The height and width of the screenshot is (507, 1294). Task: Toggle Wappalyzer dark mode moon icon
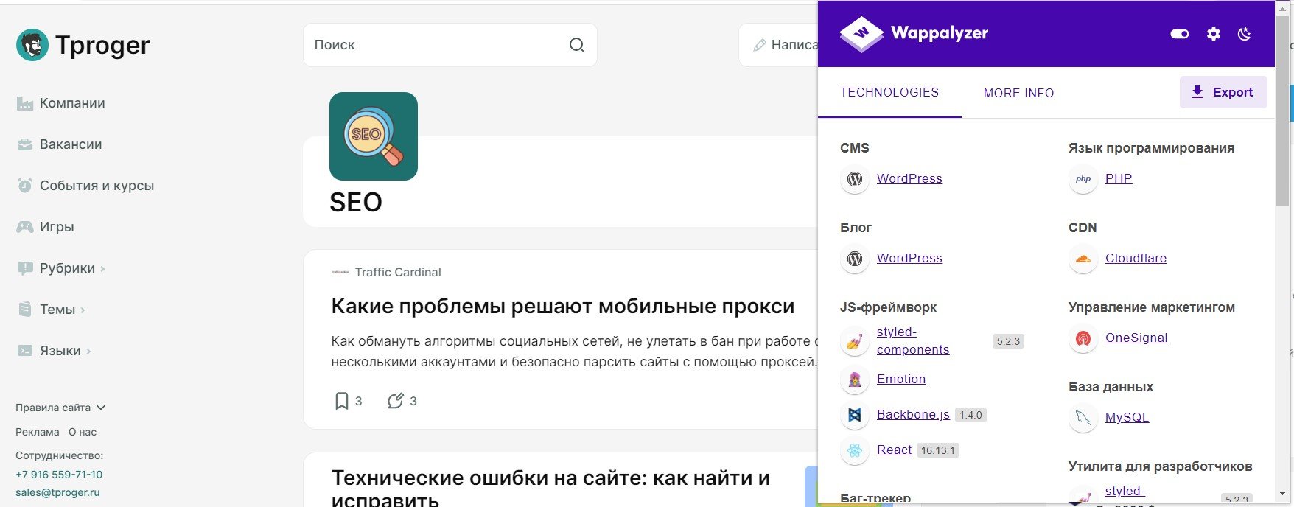click(1245, 34)
